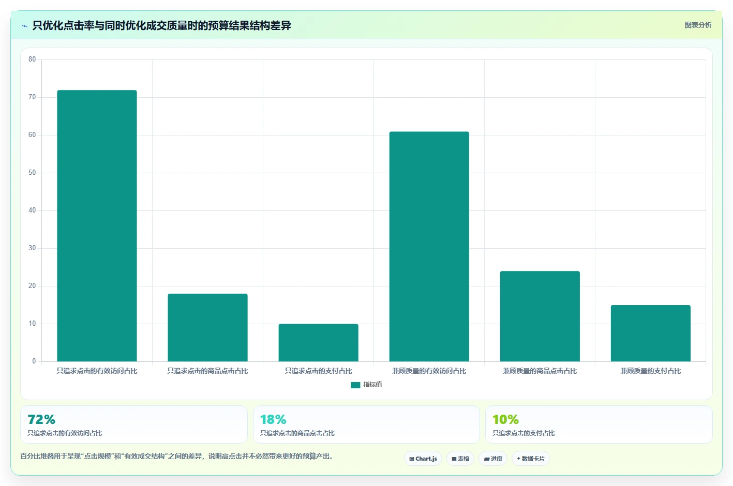Click the 指标值 legend label
This screenshot has width=733, height=486.
pyautogui.click(x=372, y=385)
